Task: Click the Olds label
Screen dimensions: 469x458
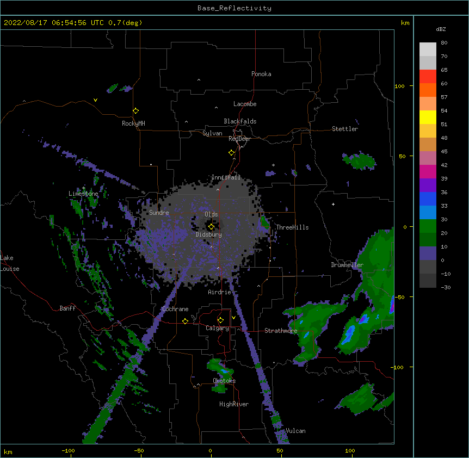Action: tap(211, 214)
